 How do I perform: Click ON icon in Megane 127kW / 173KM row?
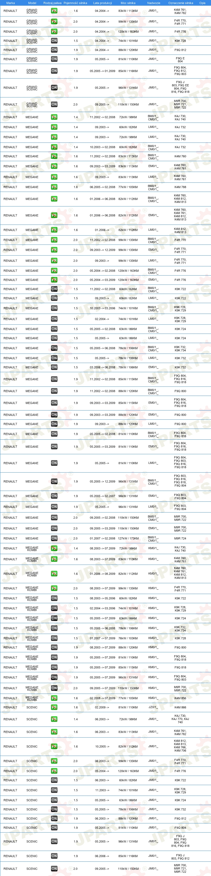(54, 538)
